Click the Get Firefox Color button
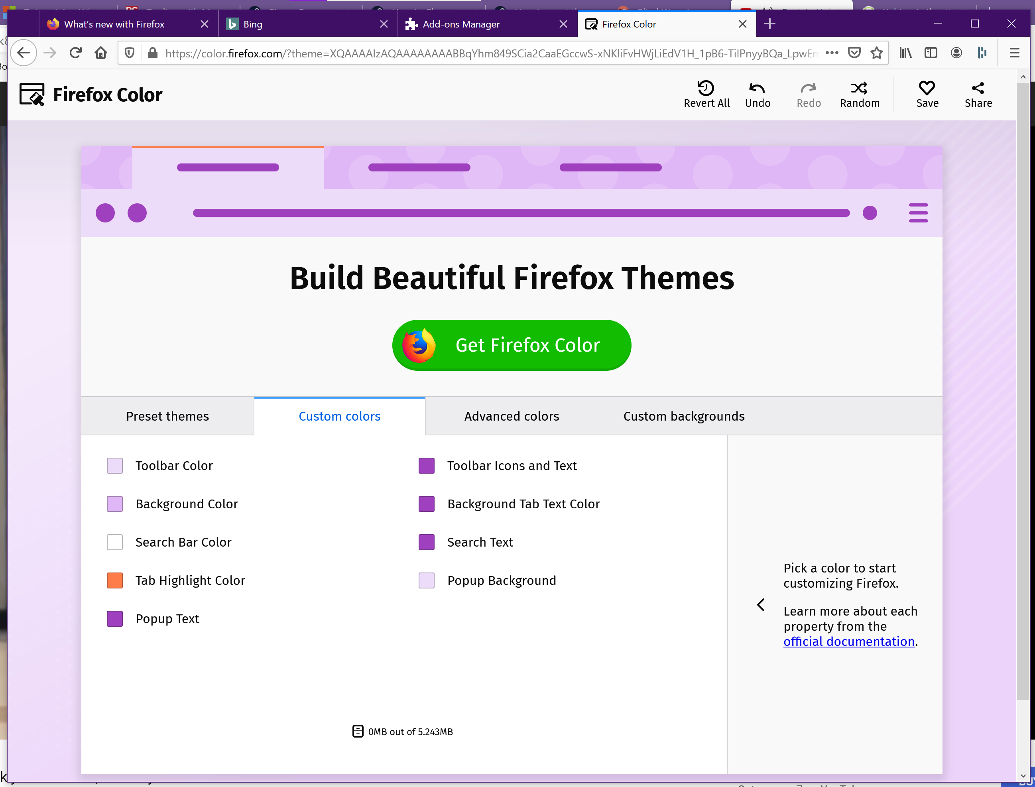The width and height of the screenshot is (1035, 787). coord(512,345)
